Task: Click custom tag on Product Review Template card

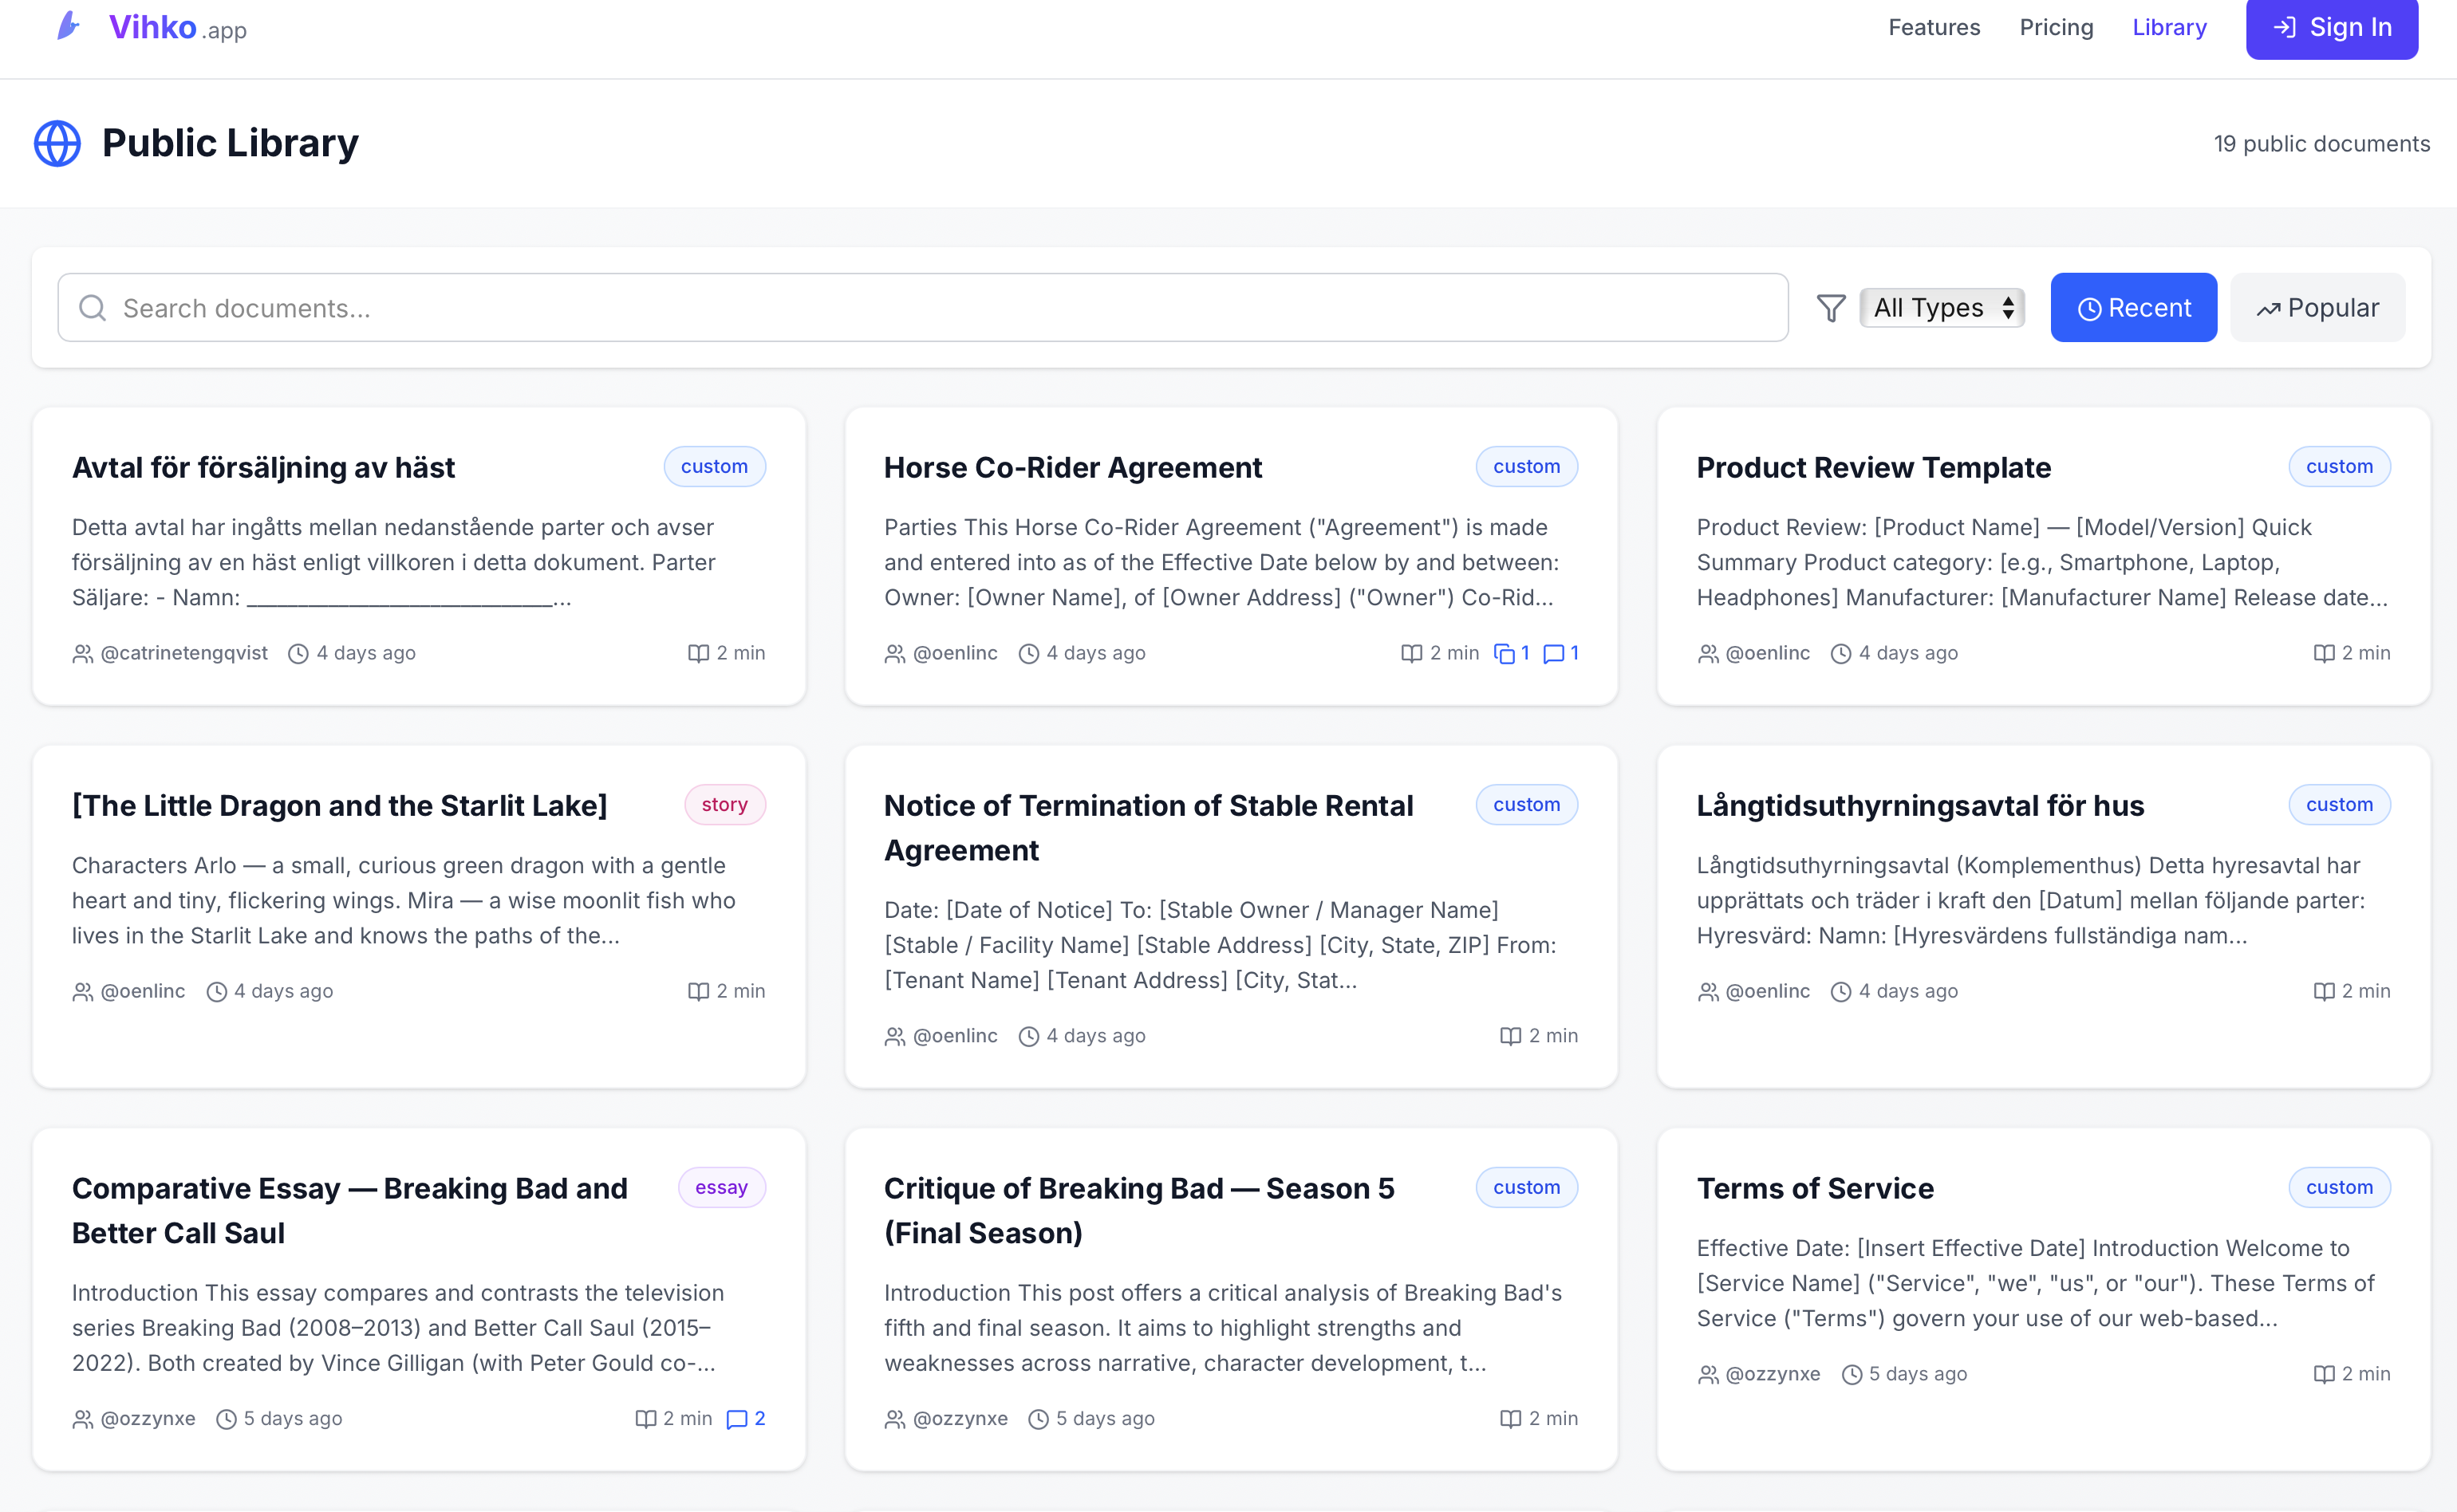Action: click(x=2339, y=467)
